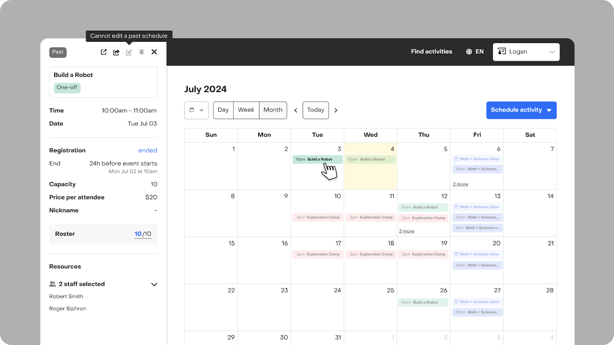The image size is (614, 345).
Task: Click the disabled edit pencil icon
Action: tap(129, 52)
